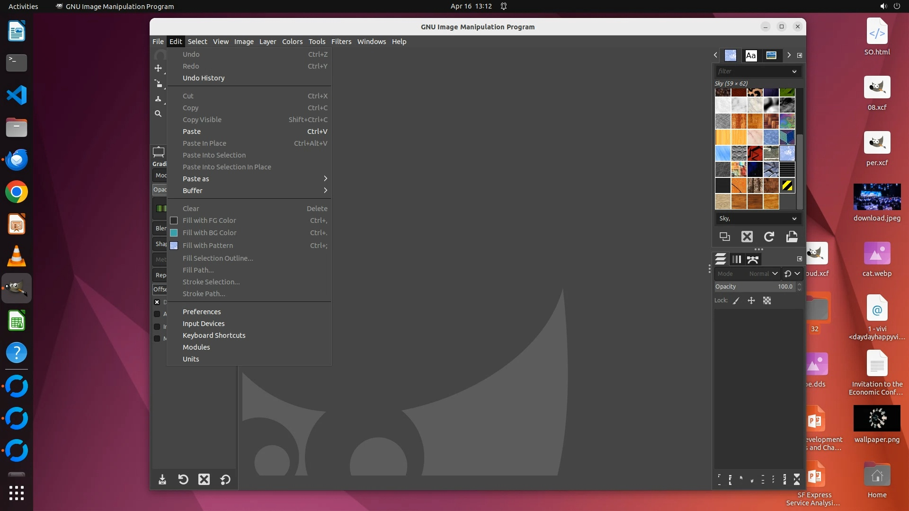Select the Zoom magnifier tool
The image size is (909, 511).
(158, 114)
